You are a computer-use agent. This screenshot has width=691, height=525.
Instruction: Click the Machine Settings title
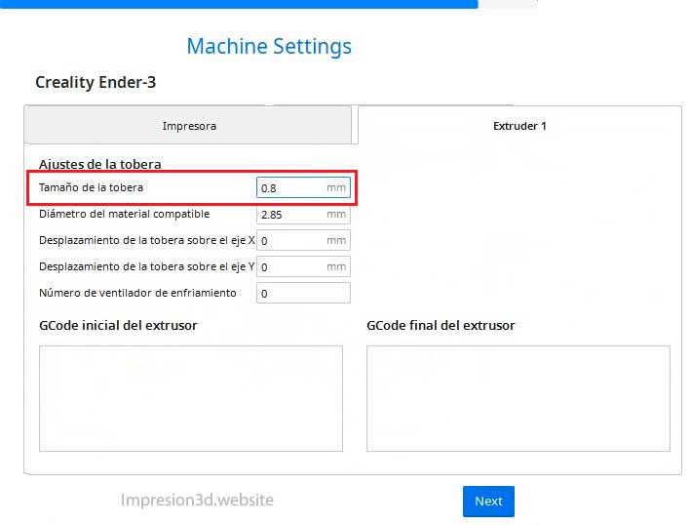pos(269,46)
